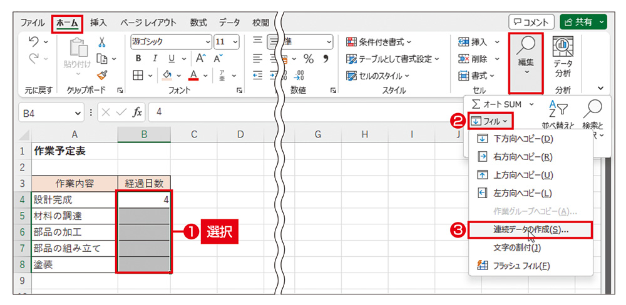Click the column B header
Viewport: 626px width, 305px height.
point(144,135)
